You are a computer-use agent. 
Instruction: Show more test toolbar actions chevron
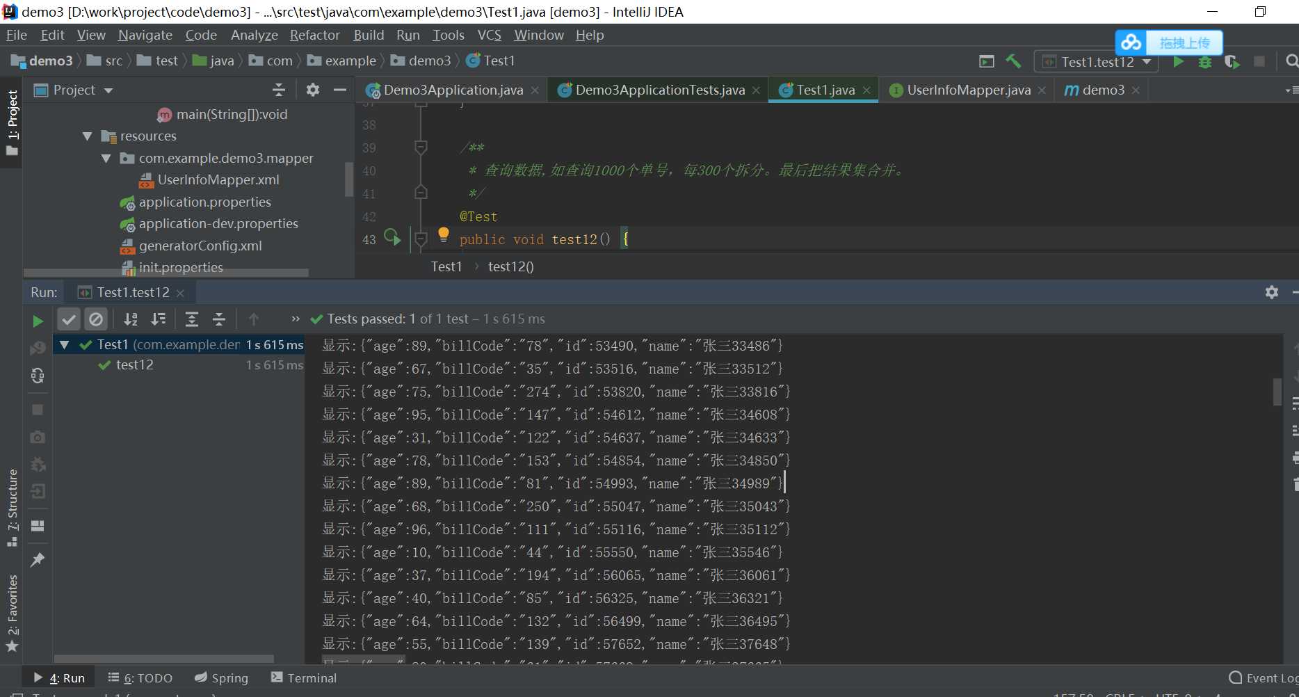point(296,319)
